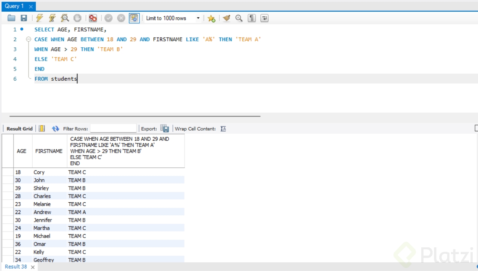Select the cell 'Charles'

[x=50, y=196]
